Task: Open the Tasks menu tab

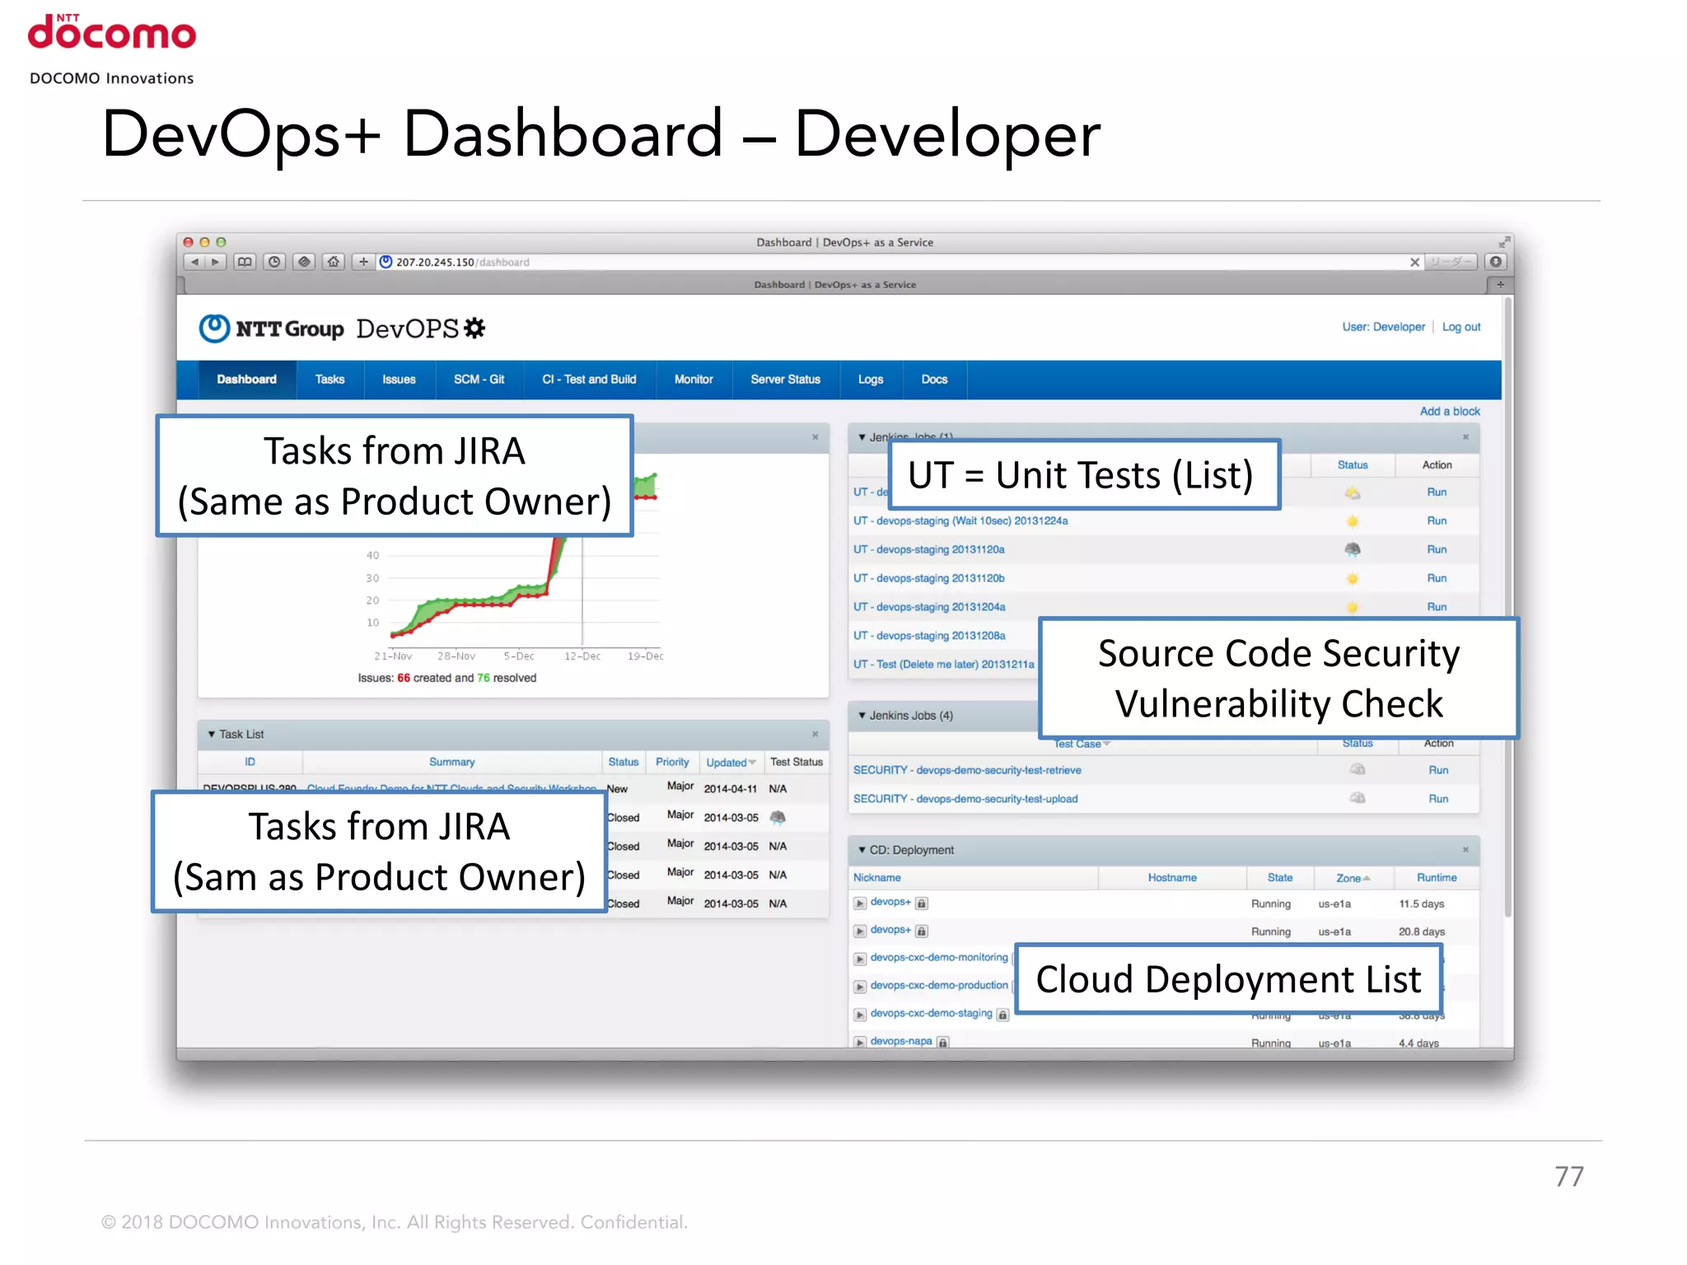Action: pyautogui.click(x=329, y=380)
